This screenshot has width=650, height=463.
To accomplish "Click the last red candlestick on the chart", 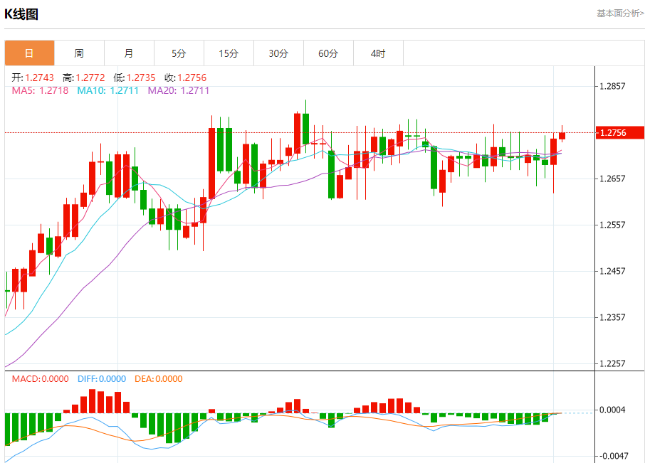I will coord(562,135).
